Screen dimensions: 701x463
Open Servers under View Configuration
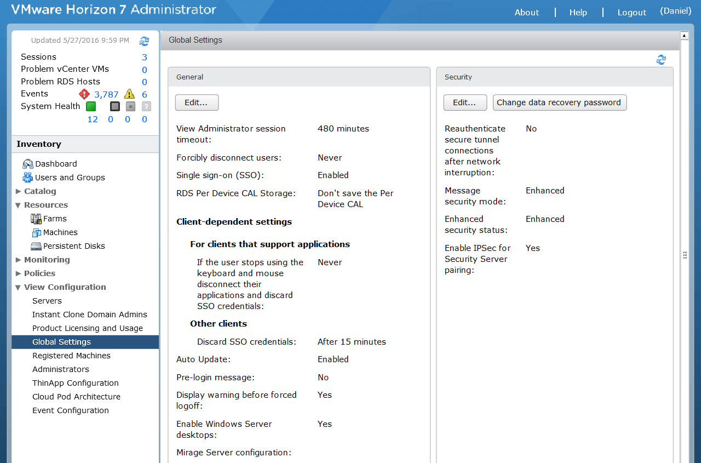coord(47,301)
